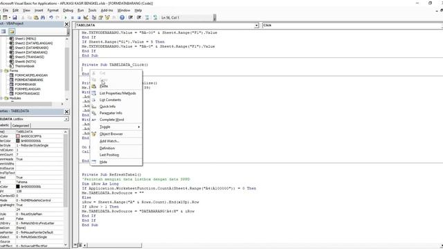Choose Definition from the context menu

click(x=107, y=148)
